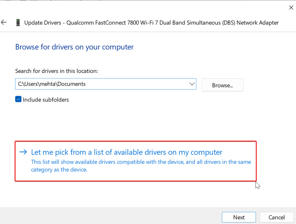This screenshot has width=296, height=224.
Task: Click the Update Drivers title text
Action: click(151, 23)
